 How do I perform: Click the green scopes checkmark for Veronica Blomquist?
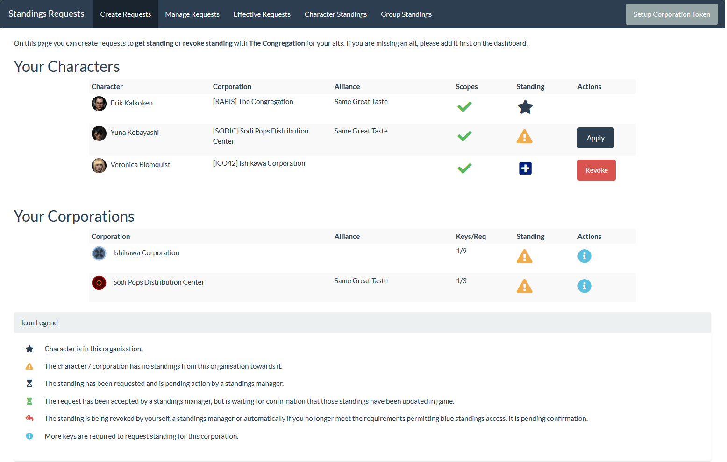(x=464, y=168)
